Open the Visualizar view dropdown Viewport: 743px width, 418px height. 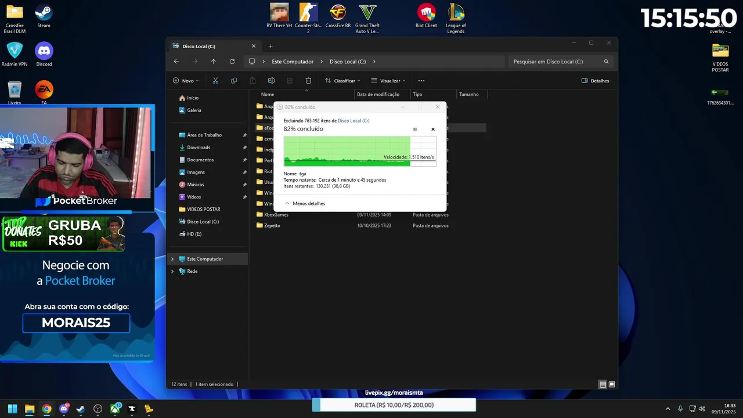(x=388, y=81)
